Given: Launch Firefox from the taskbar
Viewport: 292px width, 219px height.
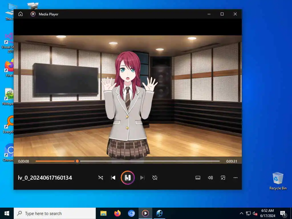Looking at the screenshot, I should [117, 213].
